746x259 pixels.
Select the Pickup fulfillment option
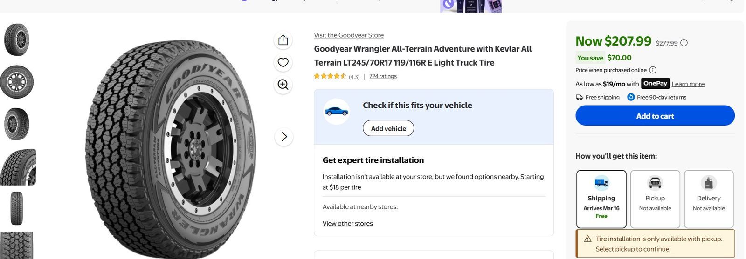coord(655,199)
